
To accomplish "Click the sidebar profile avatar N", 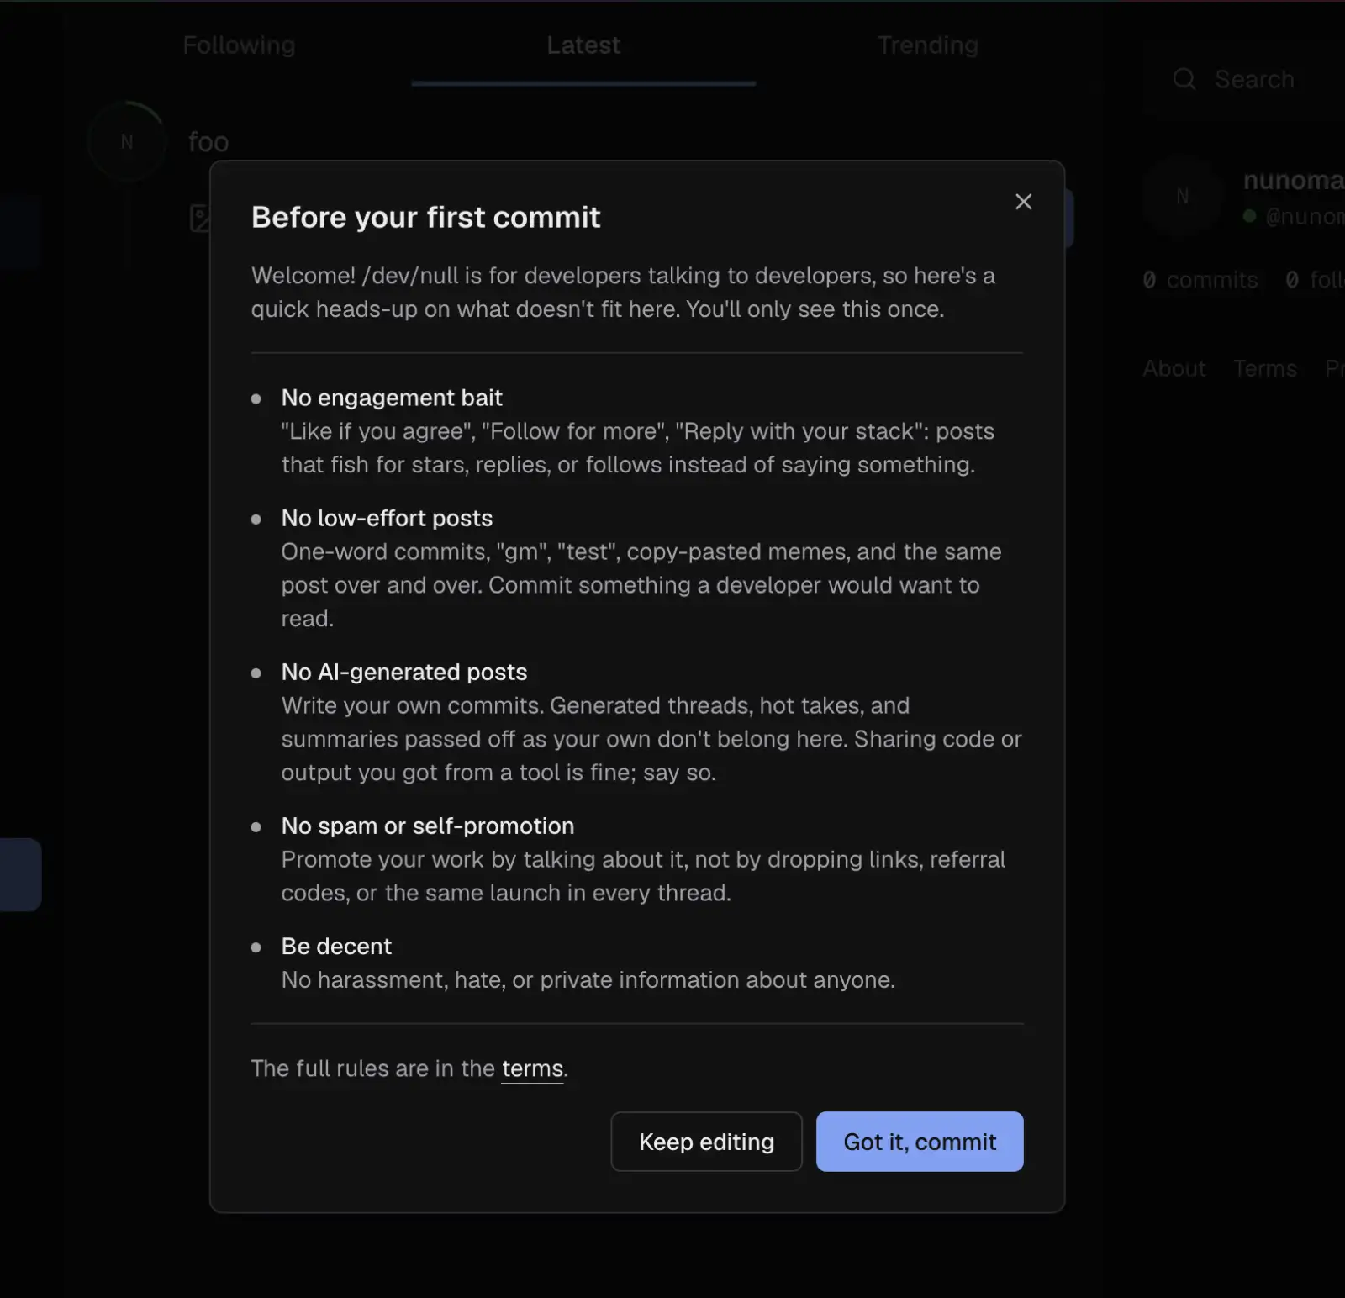I will point(1183,196).
